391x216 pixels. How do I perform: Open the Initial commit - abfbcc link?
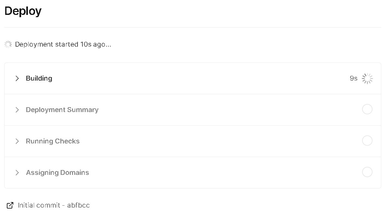tap(54, 205)
